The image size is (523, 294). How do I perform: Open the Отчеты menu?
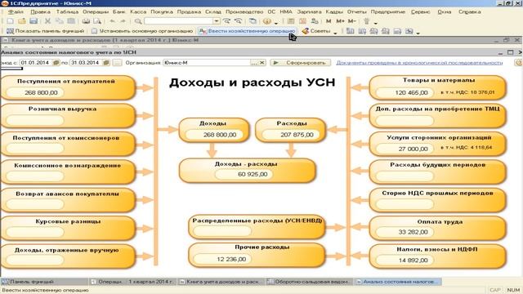tap(356, 11)
